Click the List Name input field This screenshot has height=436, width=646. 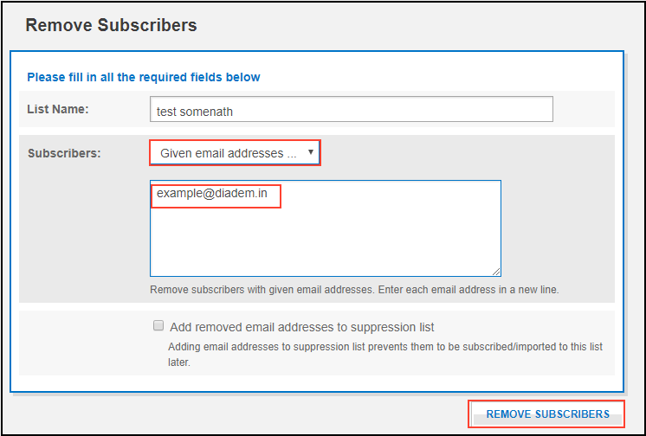351,110
